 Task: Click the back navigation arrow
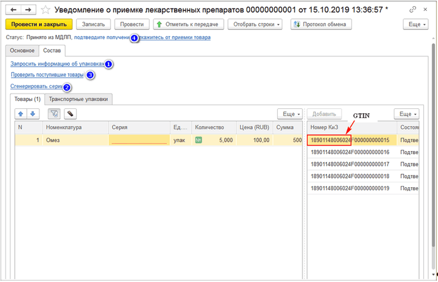tap(13, 10)
